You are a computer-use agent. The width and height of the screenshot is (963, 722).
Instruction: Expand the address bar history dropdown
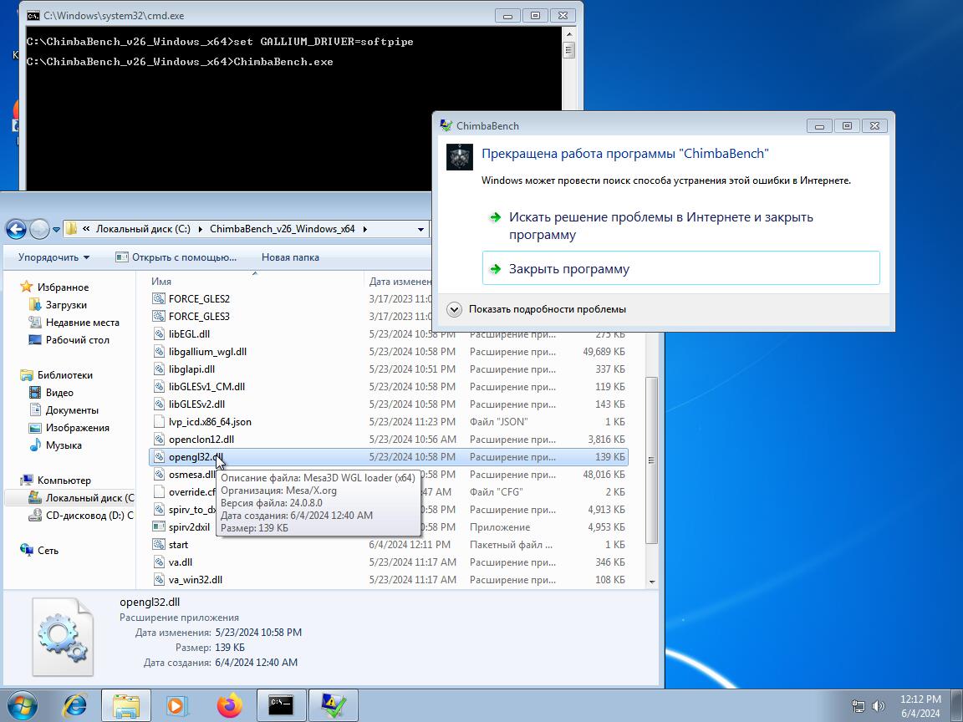pos(420,230)
